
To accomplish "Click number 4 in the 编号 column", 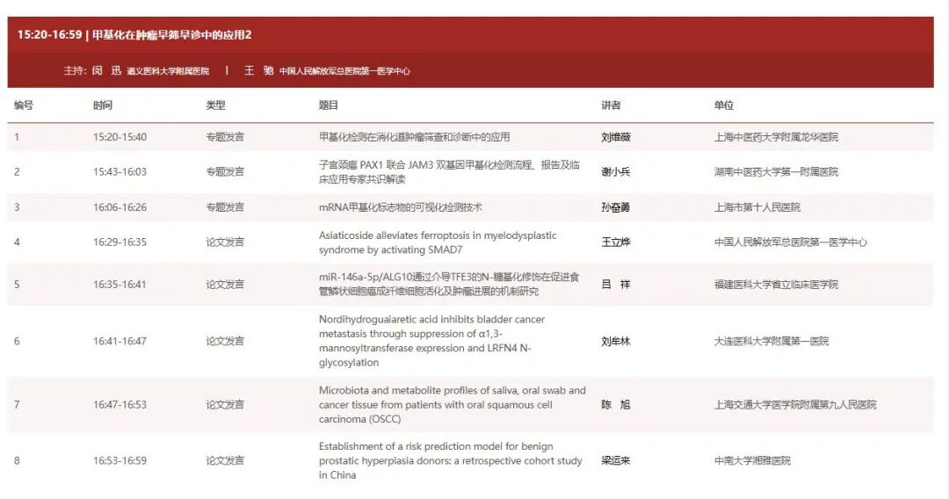I will click(17, 242).
